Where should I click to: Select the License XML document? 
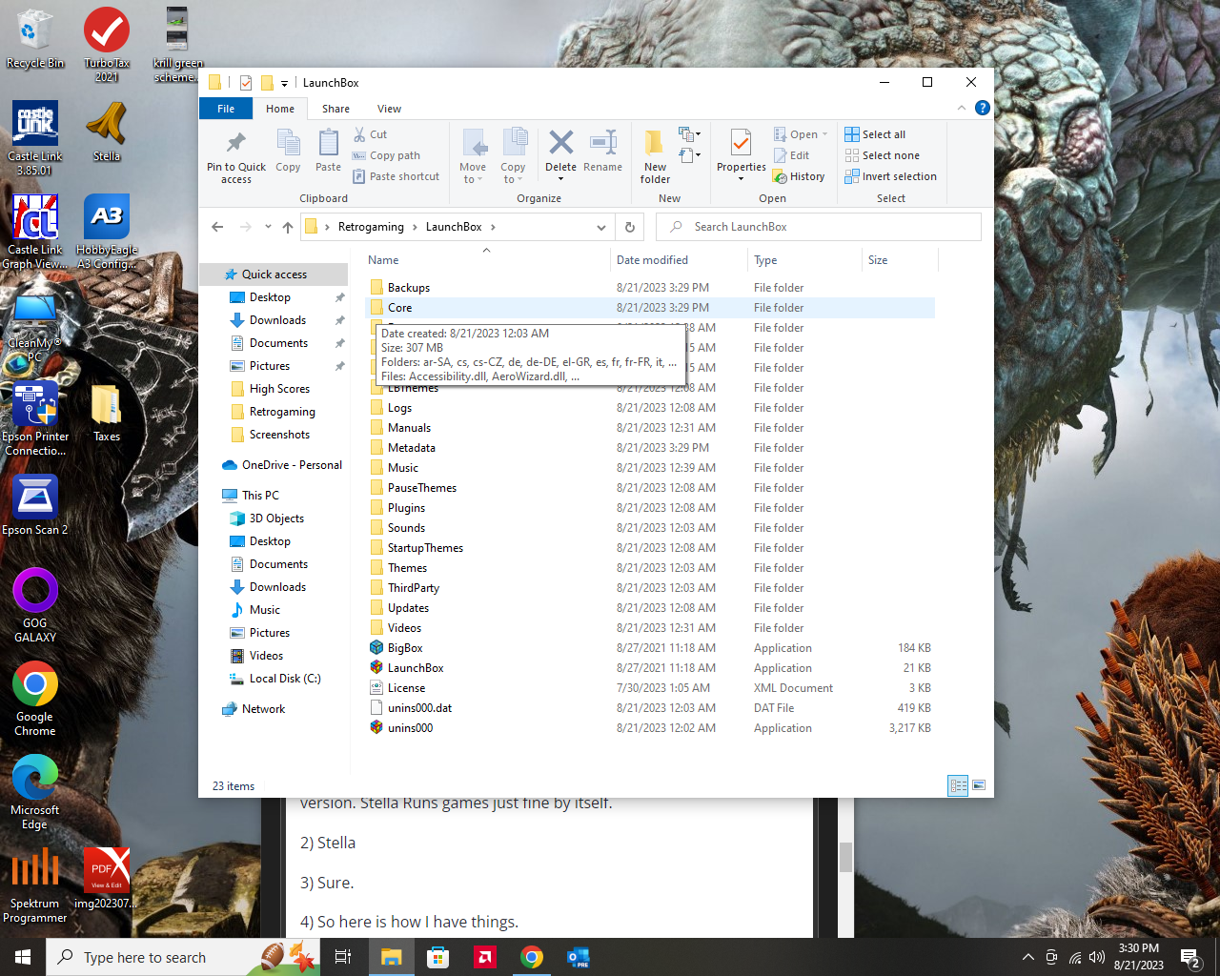pos(650,688)
